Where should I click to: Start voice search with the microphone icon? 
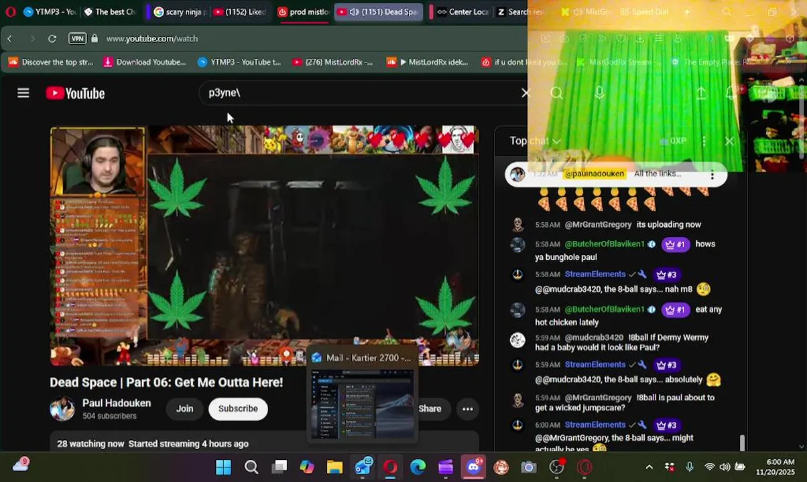click(599, 93)
